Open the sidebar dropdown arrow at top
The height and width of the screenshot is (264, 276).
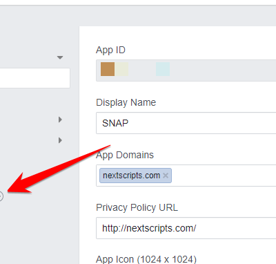(60, 57)
